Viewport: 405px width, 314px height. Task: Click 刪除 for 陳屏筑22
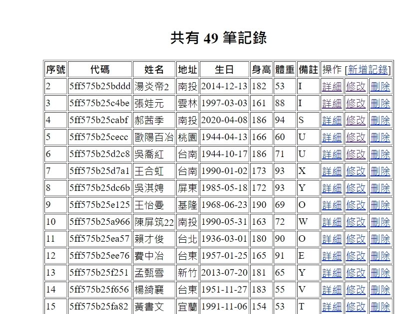(x=380, y=222)
